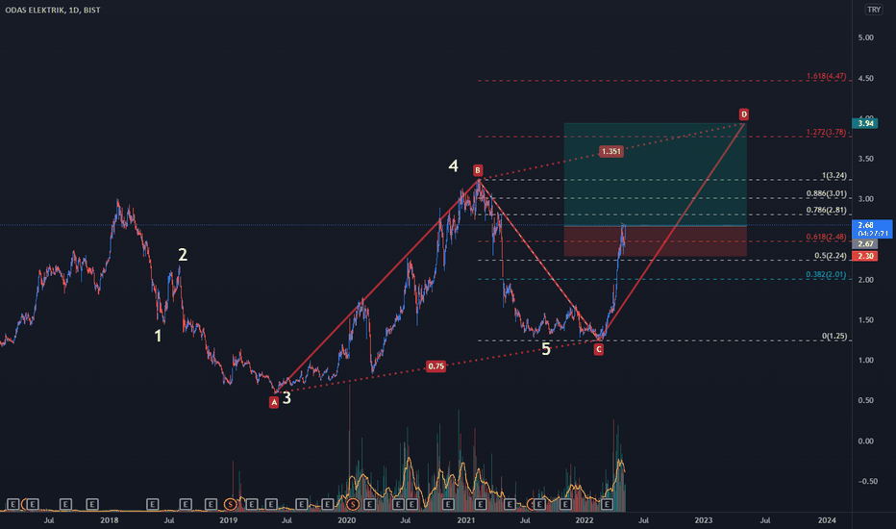Click the most recent earnings E marker
896x529 pixels.
(x=607, y=504)
